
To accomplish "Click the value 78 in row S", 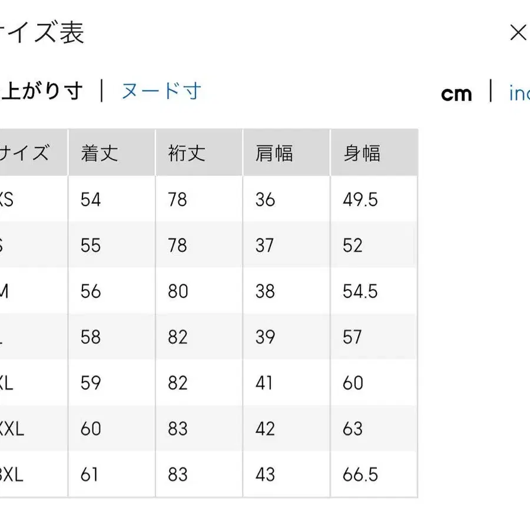I will [177, 245].
